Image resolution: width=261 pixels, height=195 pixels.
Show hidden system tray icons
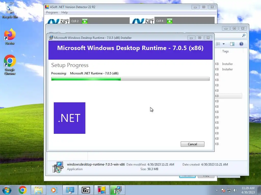click(x=217, y=190)
